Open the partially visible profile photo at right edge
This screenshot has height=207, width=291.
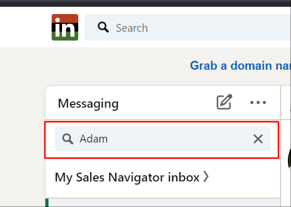[x=289, y=158]
